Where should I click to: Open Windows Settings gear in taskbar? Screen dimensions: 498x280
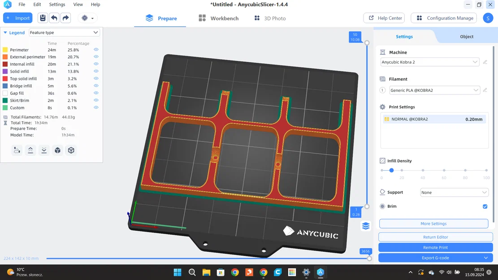[306, 272]
